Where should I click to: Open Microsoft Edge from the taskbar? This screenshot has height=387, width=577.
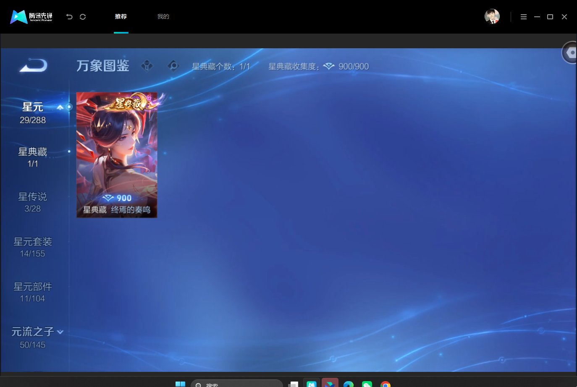click(349, 384)
